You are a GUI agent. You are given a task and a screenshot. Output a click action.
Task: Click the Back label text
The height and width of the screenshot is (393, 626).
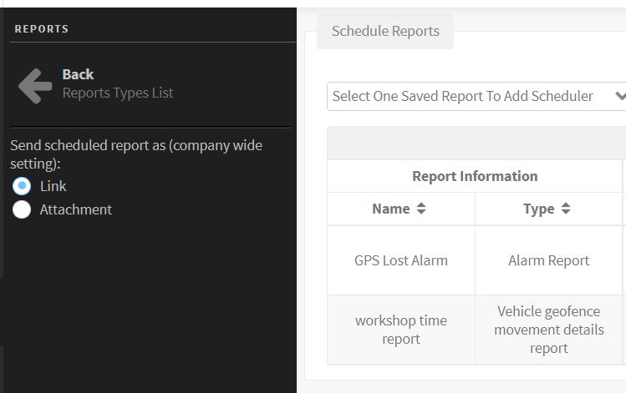pyautogui.click(x=78, y=74)
